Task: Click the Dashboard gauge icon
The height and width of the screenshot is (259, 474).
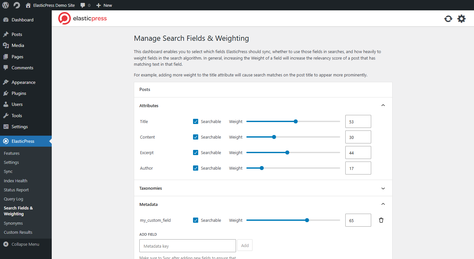Action: (6, 20)
